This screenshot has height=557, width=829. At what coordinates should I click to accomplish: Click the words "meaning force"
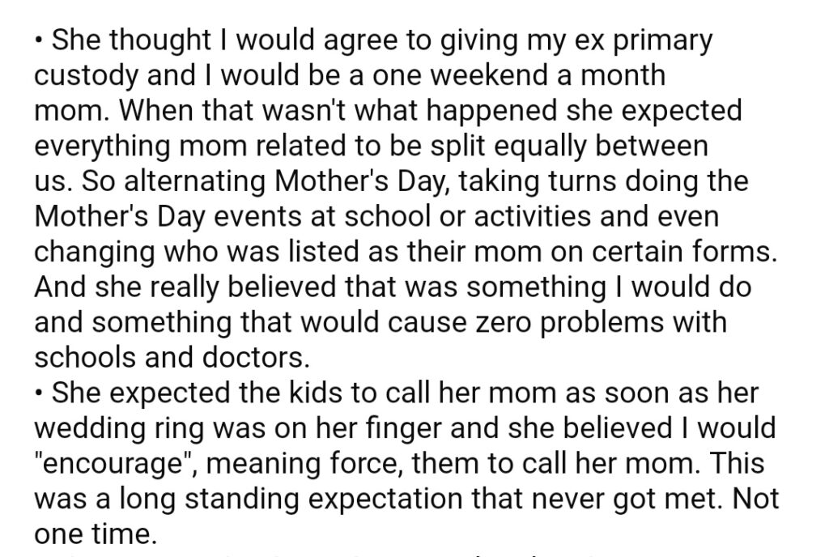tap(305, 464)
